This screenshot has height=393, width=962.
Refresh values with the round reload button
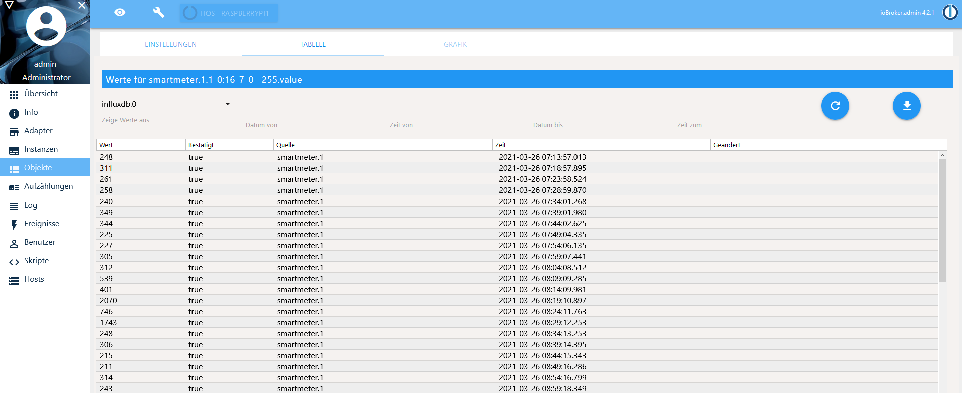point(835,106)
